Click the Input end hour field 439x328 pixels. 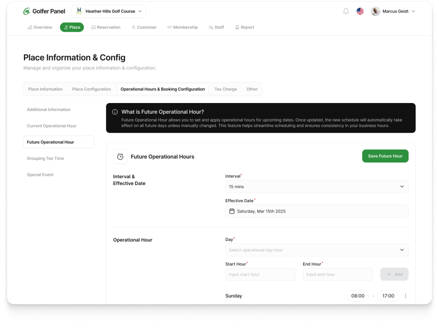click(x=338, y=274)
